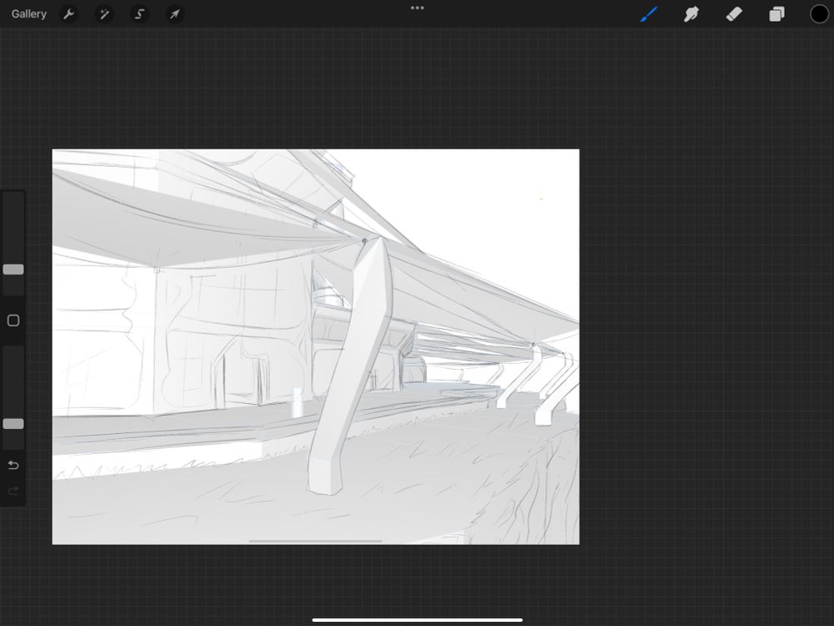This screenshot has width=834, height=626.
Task: Select the Smudge tool
Action: [691, 14]
